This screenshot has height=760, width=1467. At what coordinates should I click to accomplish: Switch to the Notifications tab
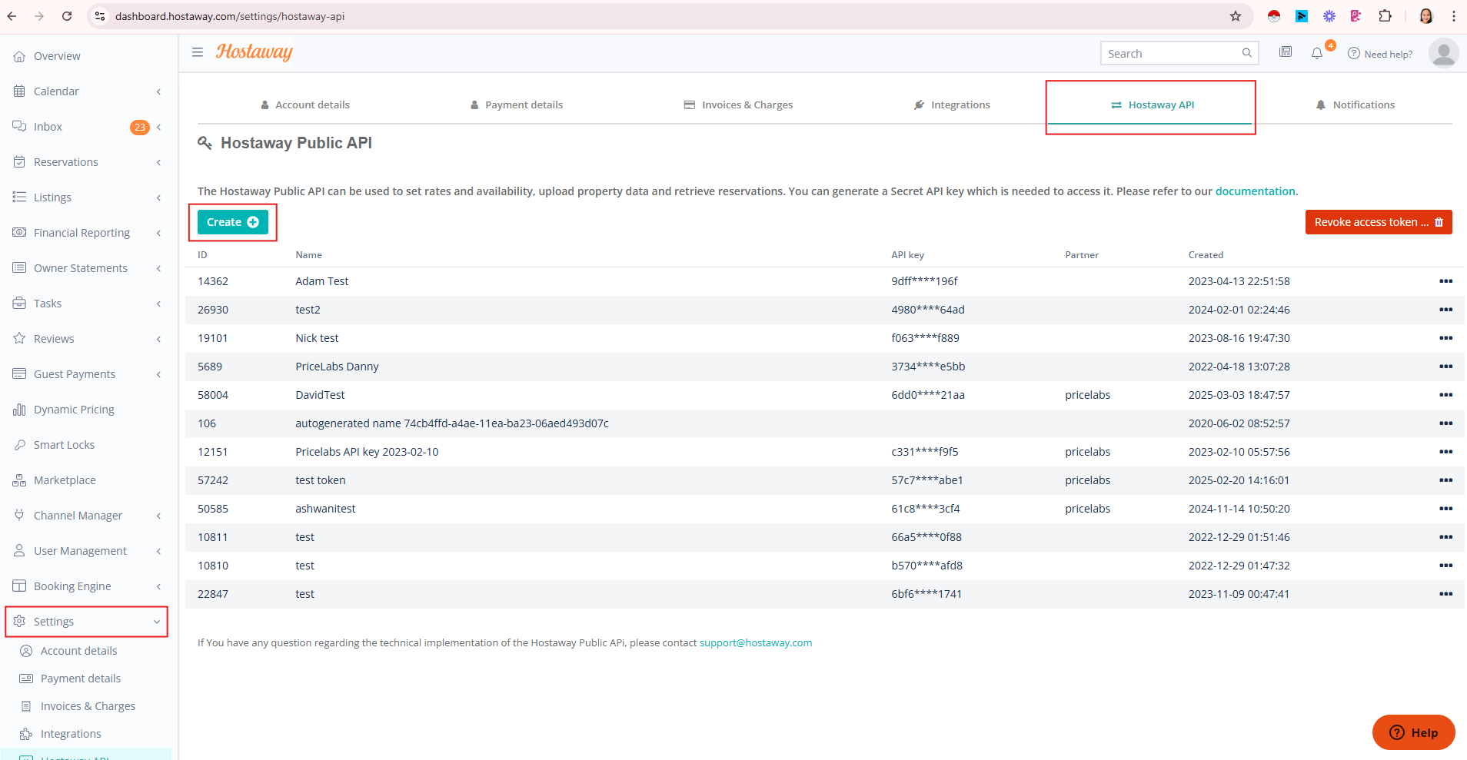1355,105
